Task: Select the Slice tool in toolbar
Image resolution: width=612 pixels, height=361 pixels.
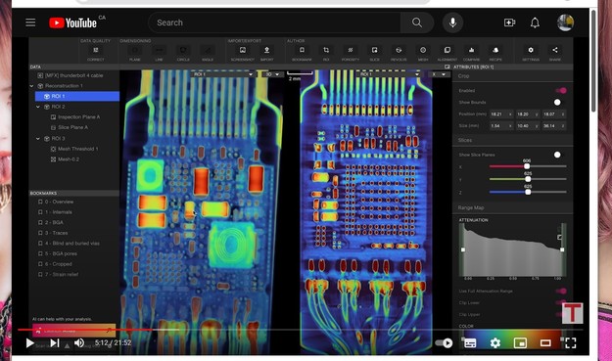Action: point(374,50)
